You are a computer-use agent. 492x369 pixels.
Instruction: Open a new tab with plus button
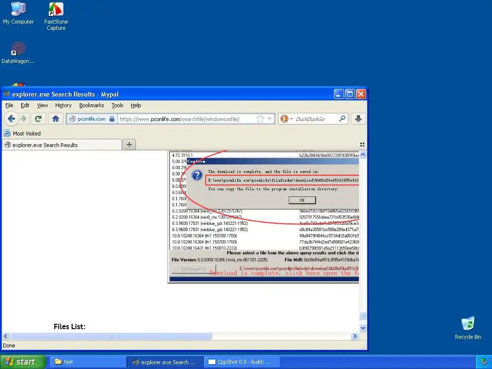coord(129,145)
